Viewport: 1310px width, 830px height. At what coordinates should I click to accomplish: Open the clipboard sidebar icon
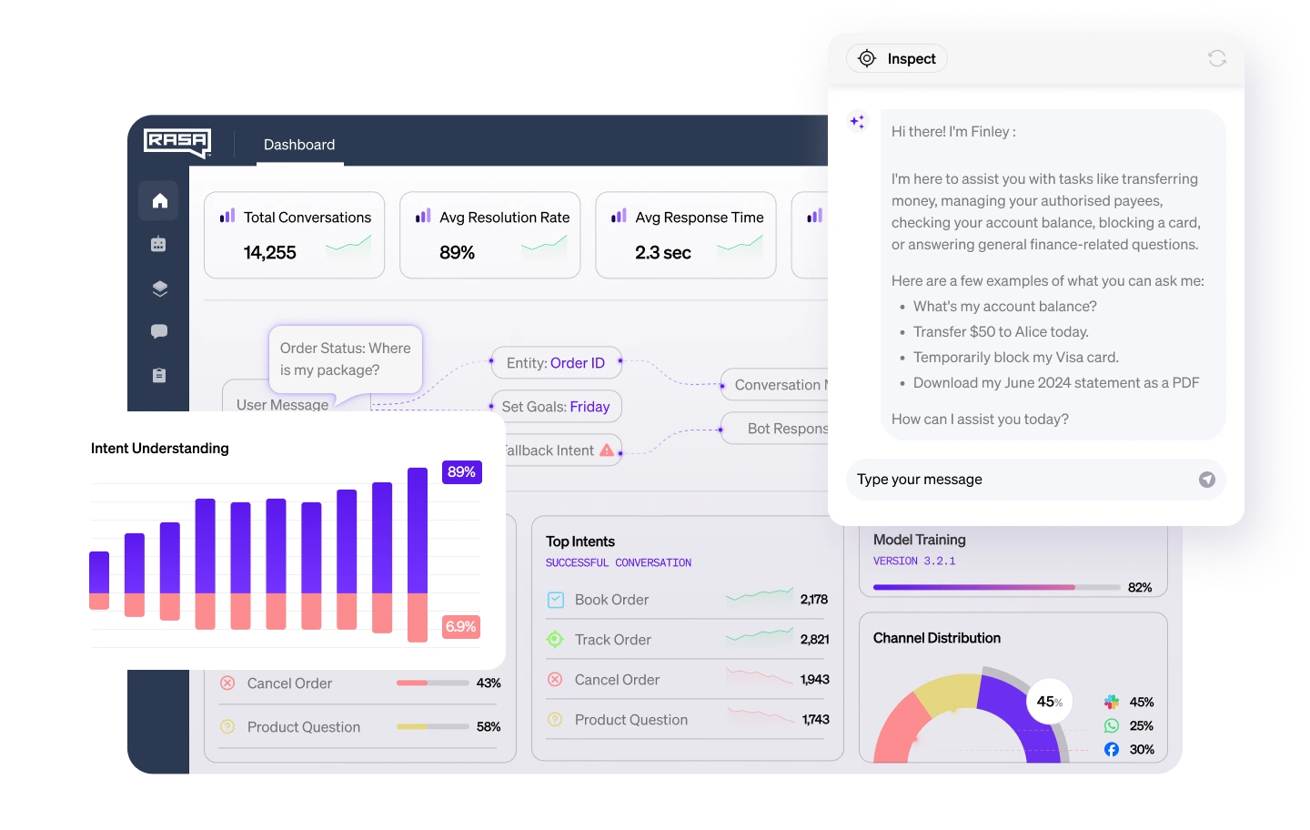[x=159, y=375]
